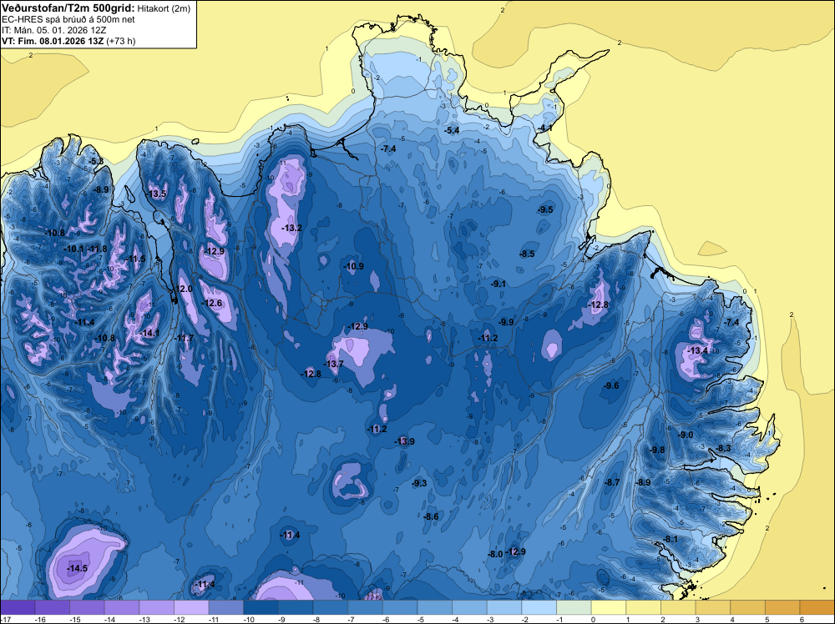
Task: Click the -8.1 temperature value on map
Action: coord(671,540)
